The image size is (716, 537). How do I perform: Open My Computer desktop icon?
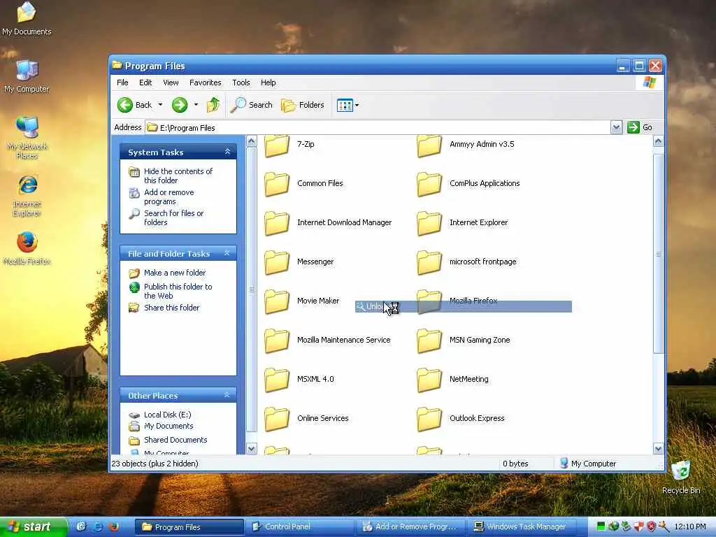tap(27, 77)
